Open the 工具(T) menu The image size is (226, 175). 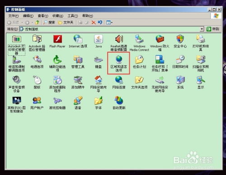(x=73, y=16)
